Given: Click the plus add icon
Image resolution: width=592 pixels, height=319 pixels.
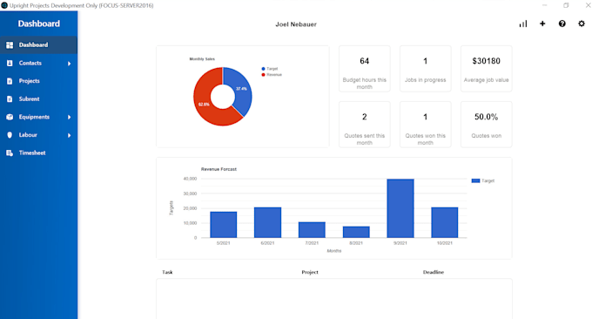Looking at the screenshot, I should [x=542, y=24].
